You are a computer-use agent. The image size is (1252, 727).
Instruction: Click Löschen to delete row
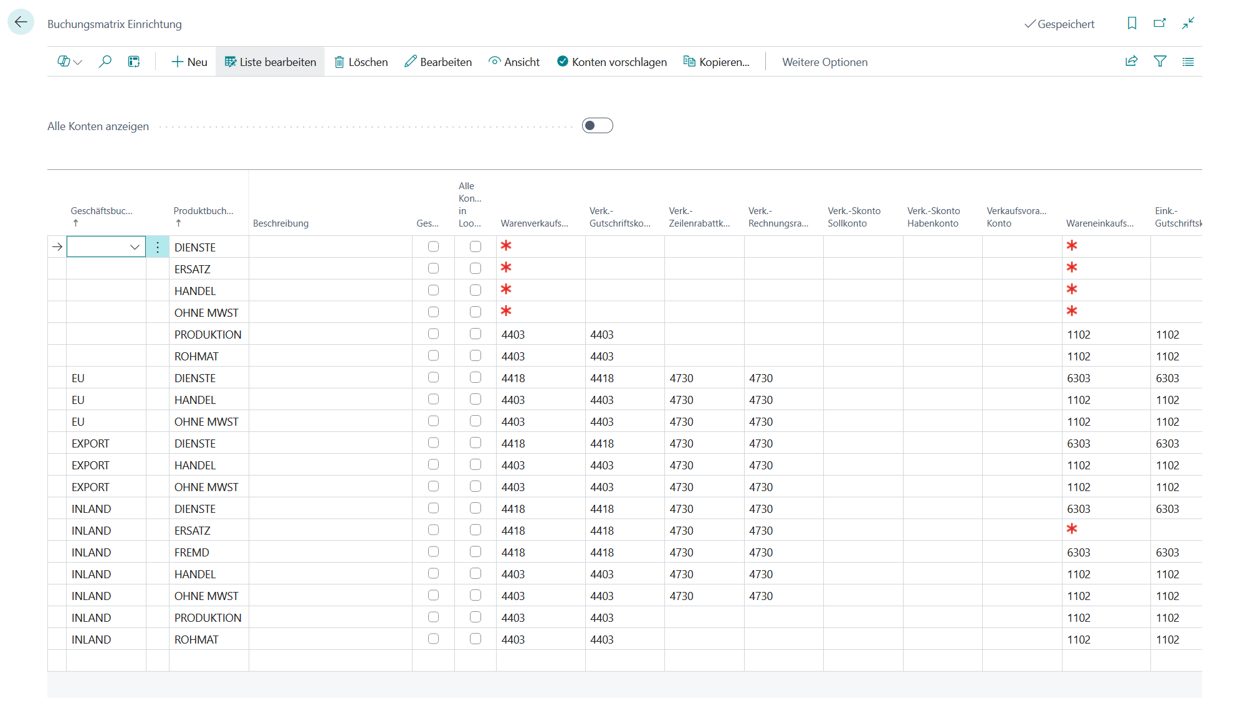pos(361,62)
